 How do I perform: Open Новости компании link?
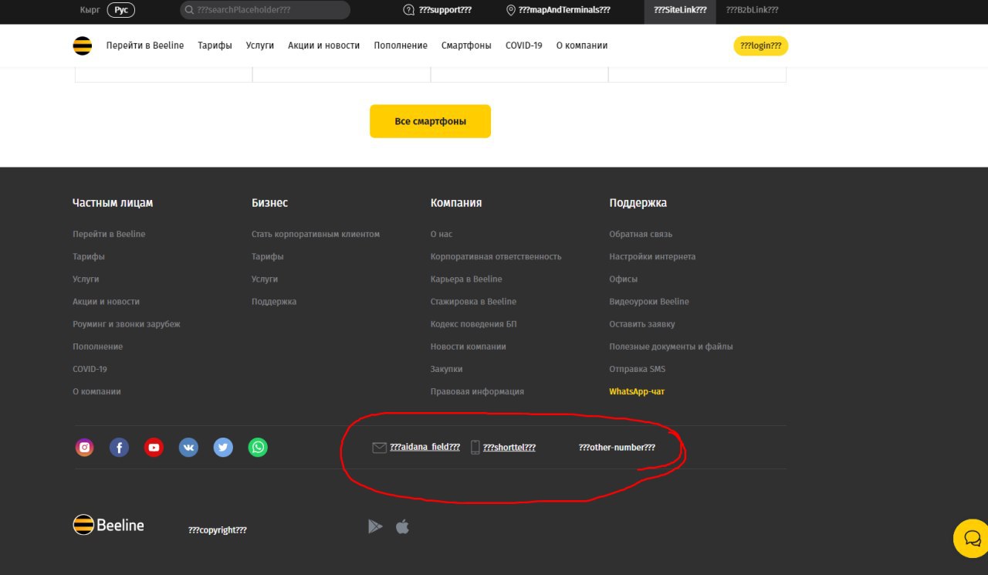(x=469, y=347)
